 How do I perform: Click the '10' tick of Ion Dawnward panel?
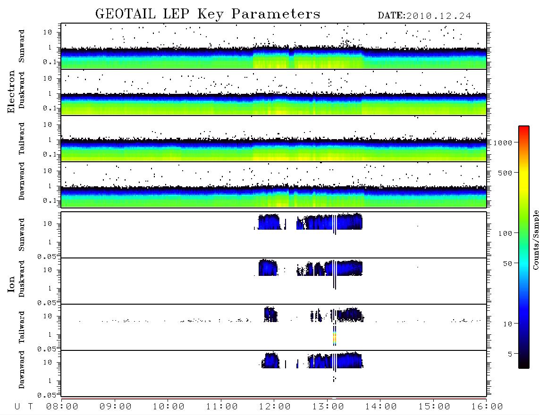point(48,363)
